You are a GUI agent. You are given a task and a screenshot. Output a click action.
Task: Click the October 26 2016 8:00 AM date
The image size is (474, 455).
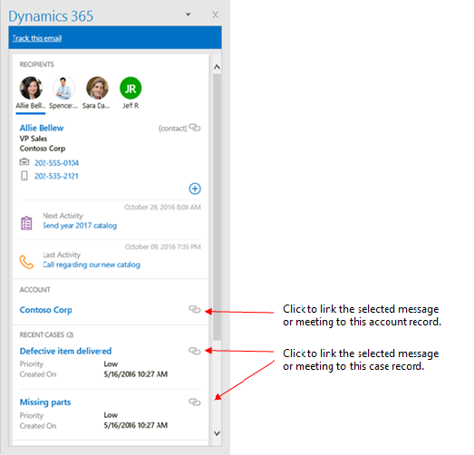pos(162,207)
